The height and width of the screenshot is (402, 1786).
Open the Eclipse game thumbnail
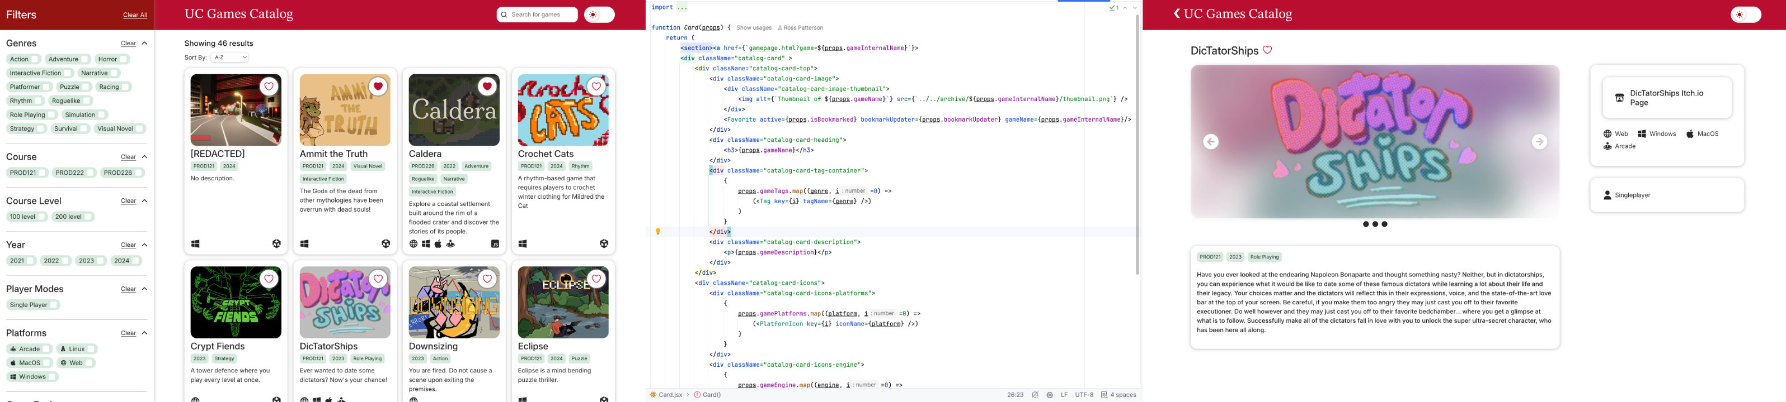563,303
